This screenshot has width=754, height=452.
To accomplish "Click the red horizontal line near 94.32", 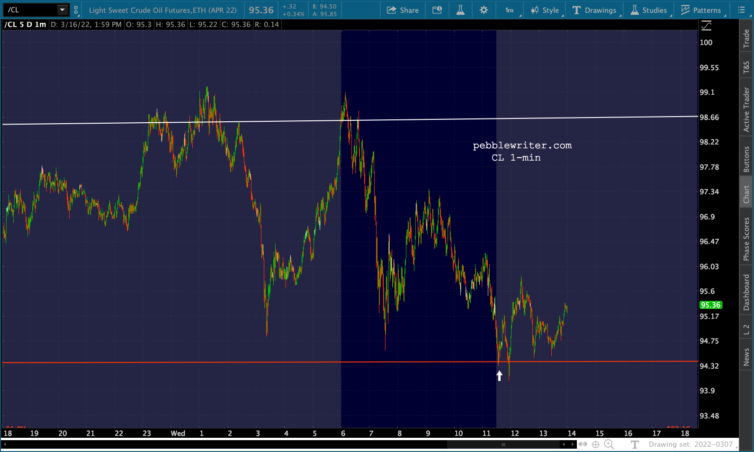I will (350, 362).
